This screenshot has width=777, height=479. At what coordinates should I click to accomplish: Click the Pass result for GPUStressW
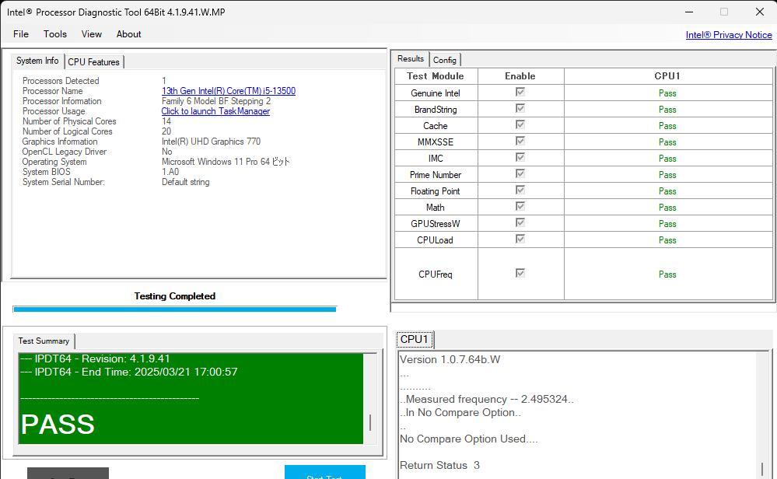point(667,224)
